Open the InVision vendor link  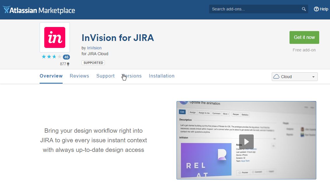94,48
